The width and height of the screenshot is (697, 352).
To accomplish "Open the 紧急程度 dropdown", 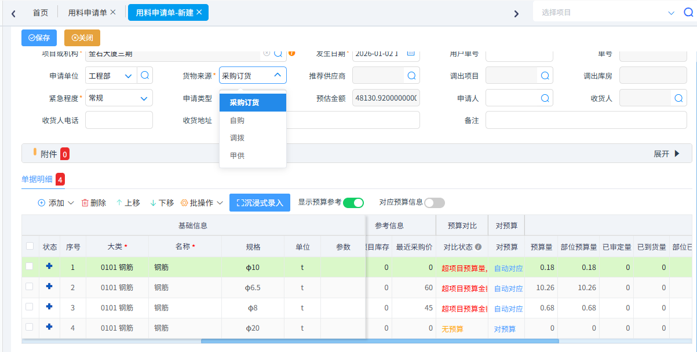I will (x=144, y=98).
